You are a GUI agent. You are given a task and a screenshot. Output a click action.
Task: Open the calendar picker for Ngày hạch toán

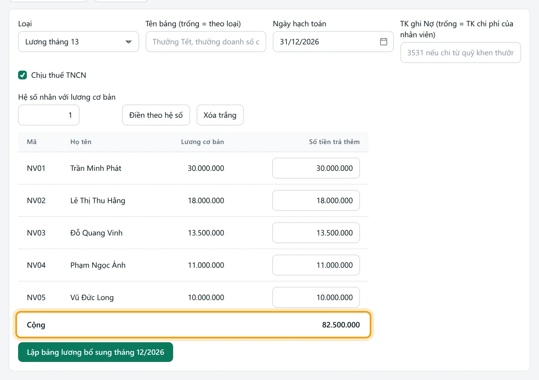(383, 42)
